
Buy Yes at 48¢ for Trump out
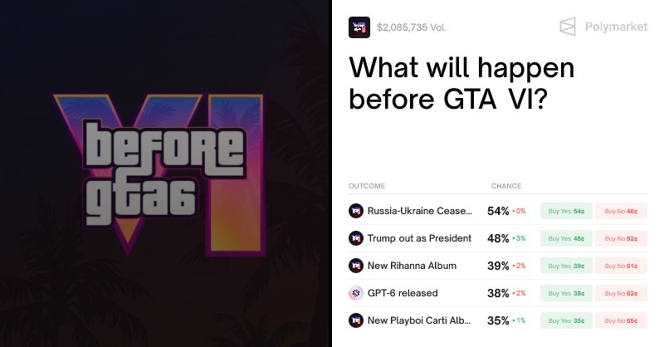pos(566,238)
